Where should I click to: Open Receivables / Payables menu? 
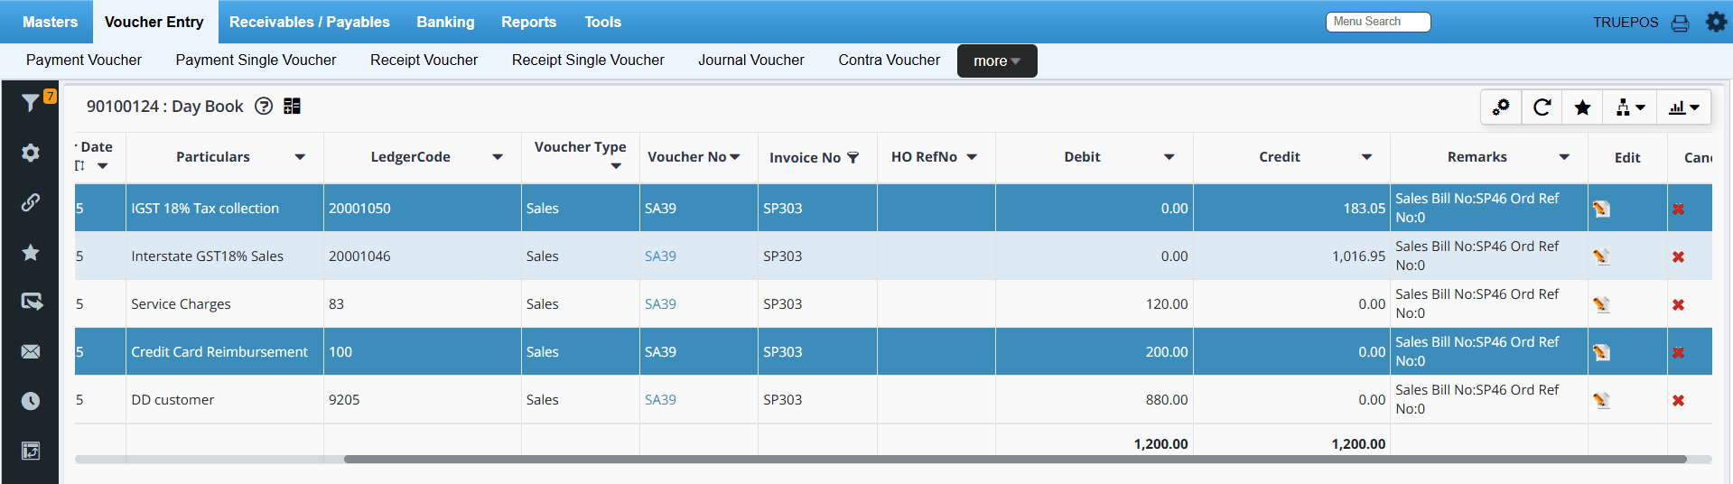(310, 22)
